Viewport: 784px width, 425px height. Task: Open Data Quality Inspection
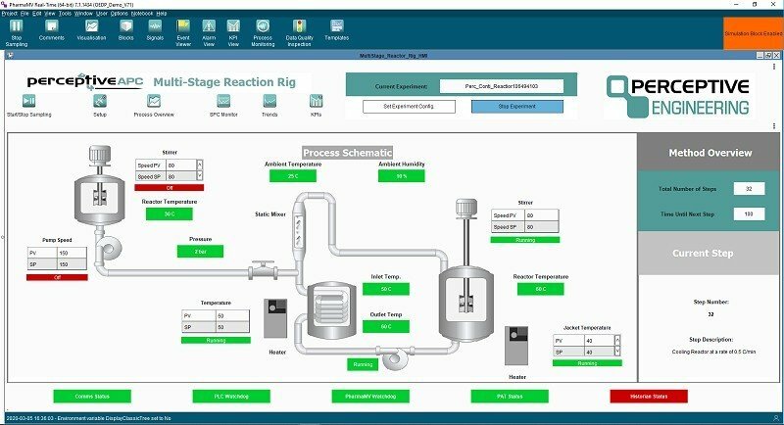300,32
